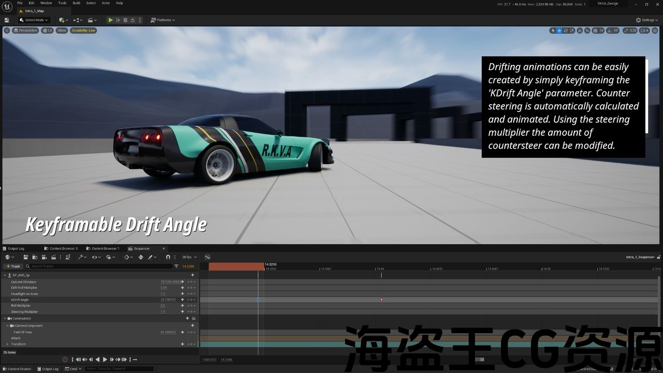Click the red keyframe on KDrift Angle track
663x373 pixels.
(x=381, y=300)
